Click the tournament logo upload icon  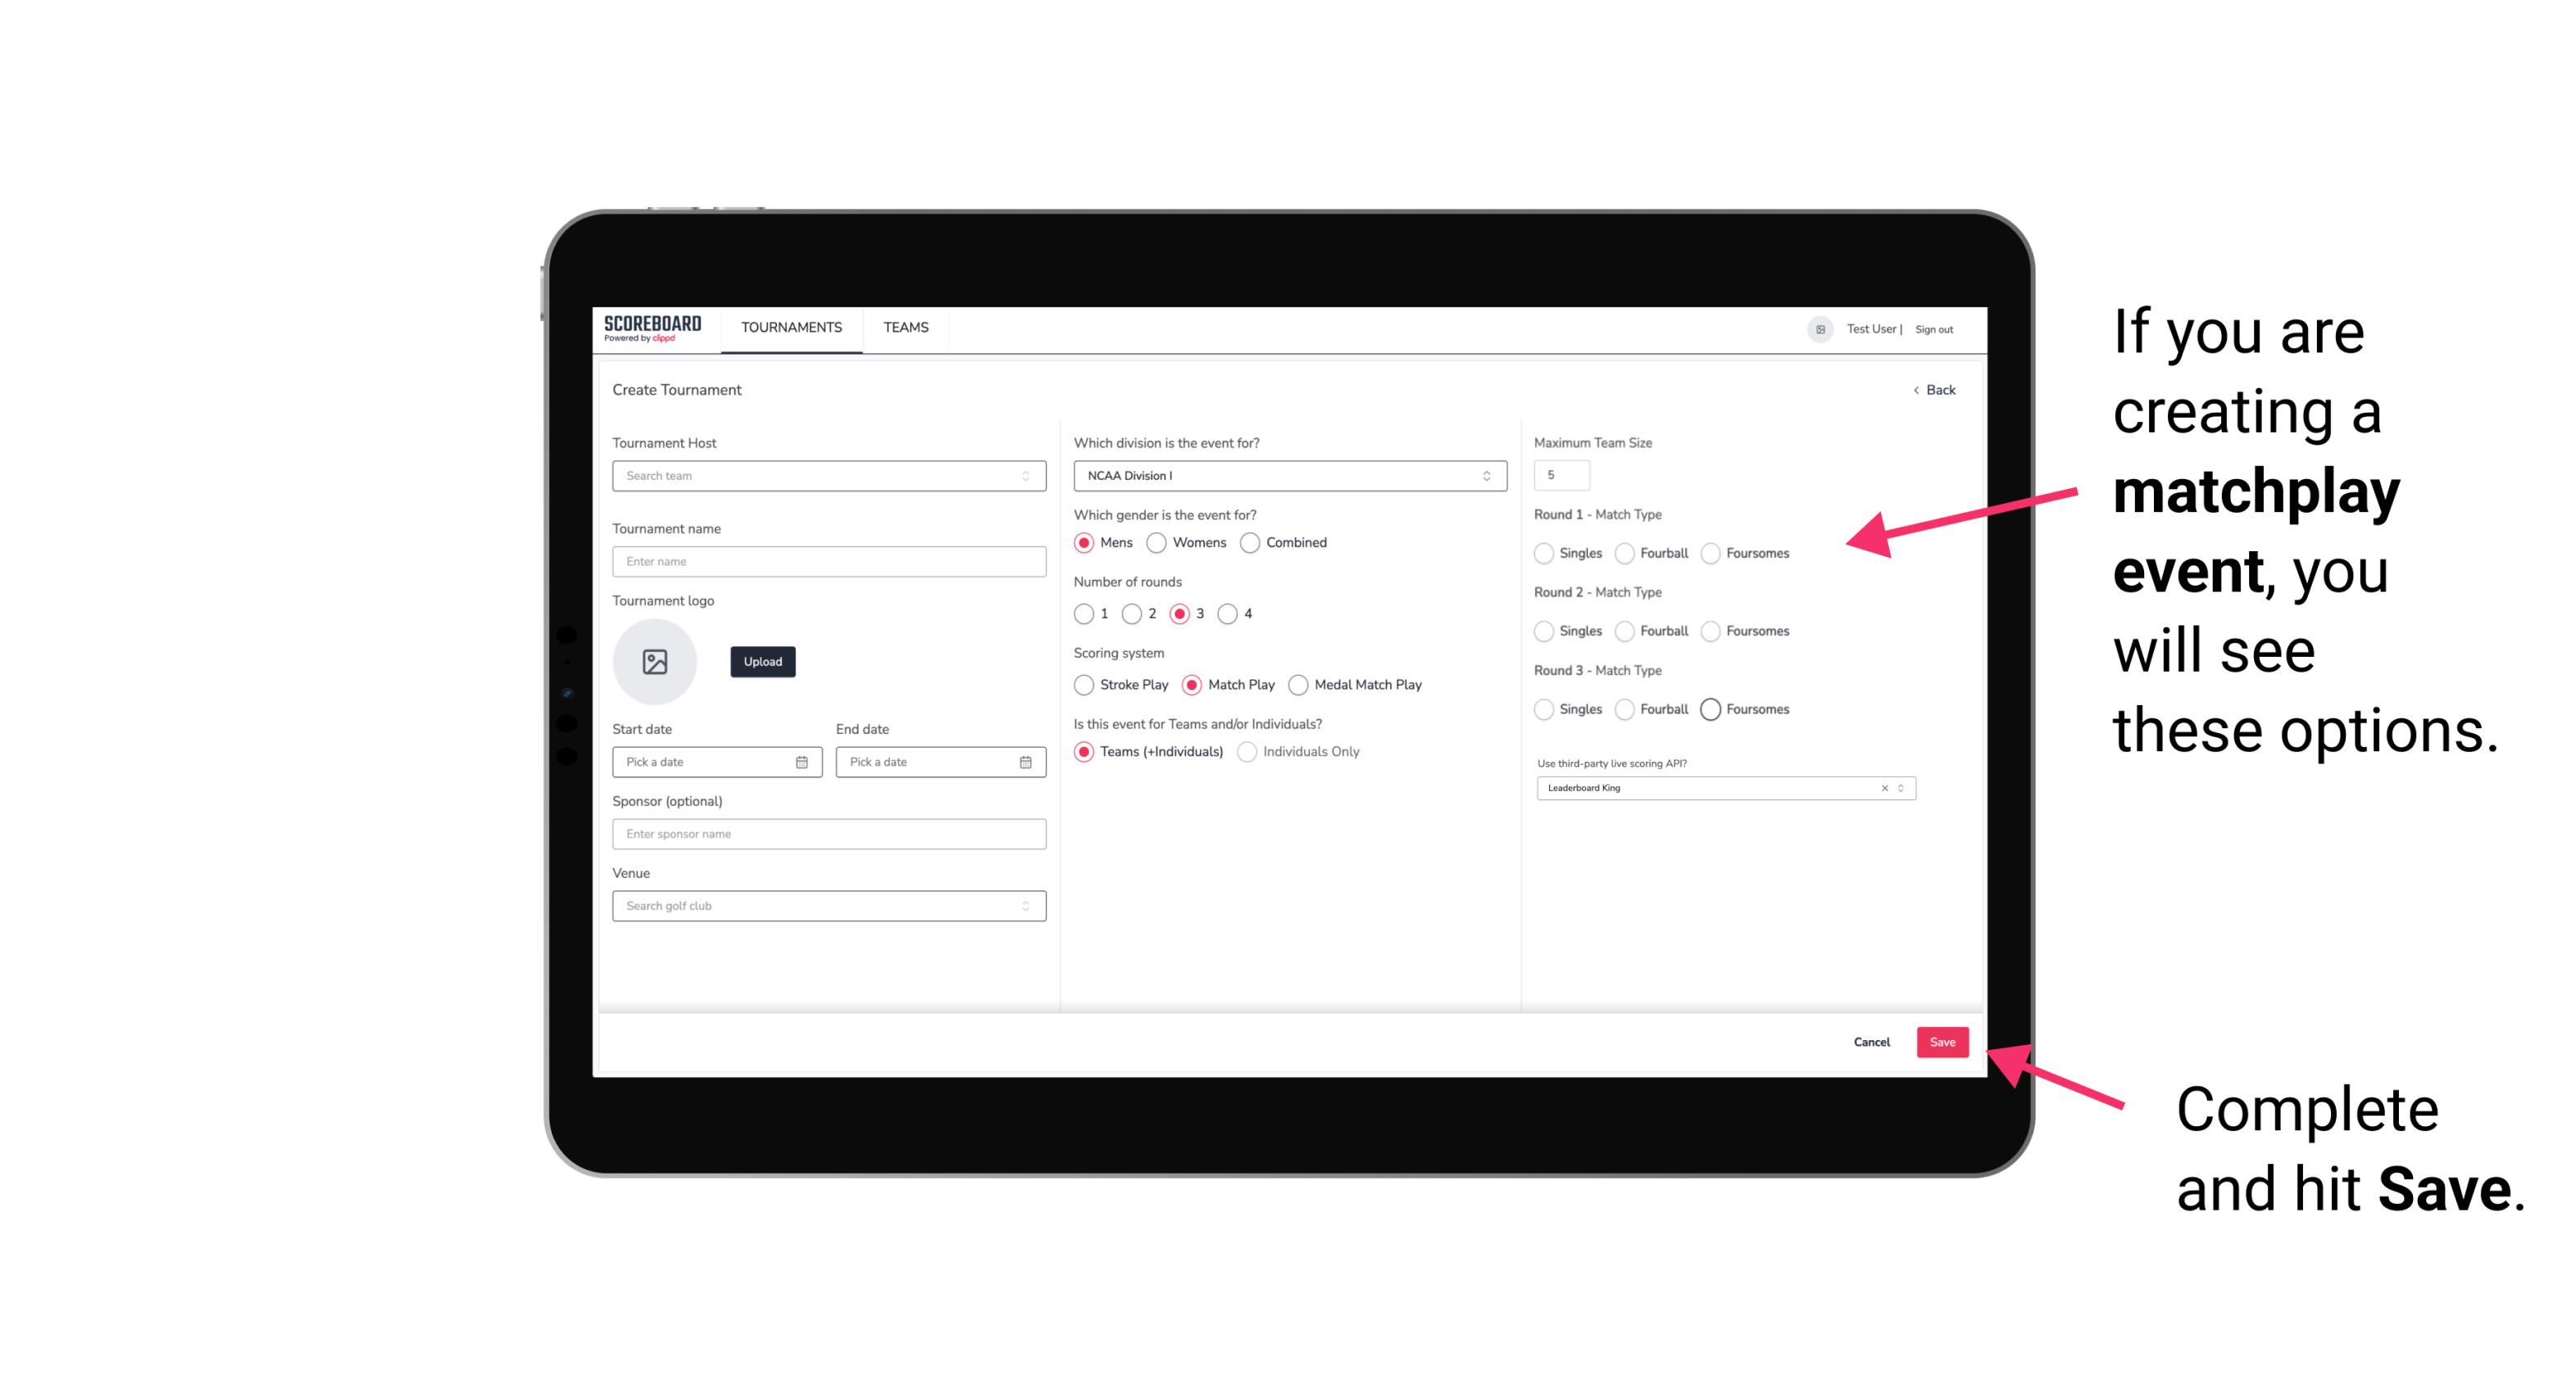pyautogui.click(x=655, y=662)
